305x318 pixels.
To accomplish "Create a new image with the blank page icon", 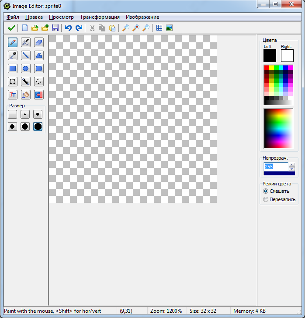I will click(25, 28).
